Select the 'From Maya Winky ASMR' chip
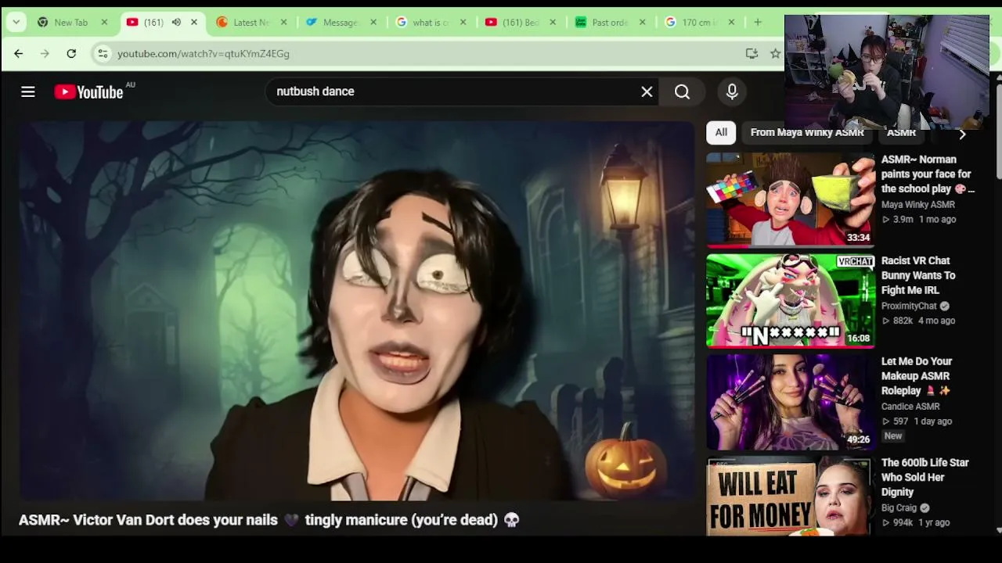1002x563 pixels. [807, 132]
